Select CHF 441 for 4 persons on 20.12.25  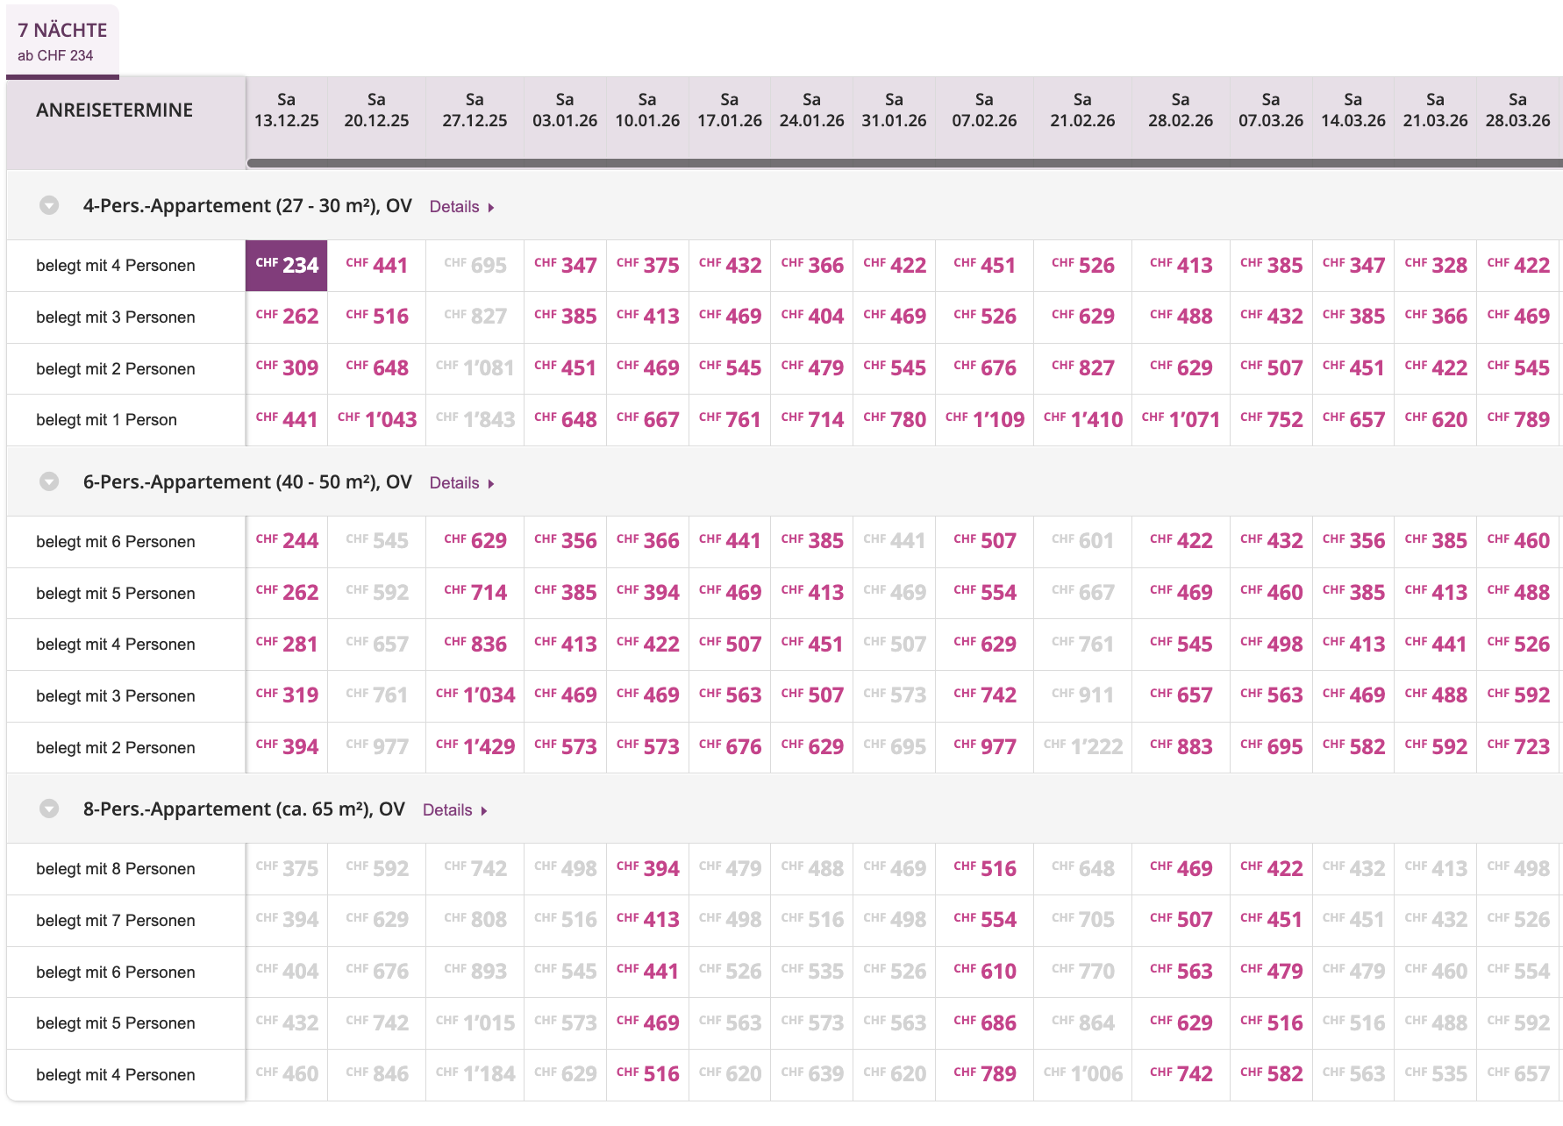(377, 266)
